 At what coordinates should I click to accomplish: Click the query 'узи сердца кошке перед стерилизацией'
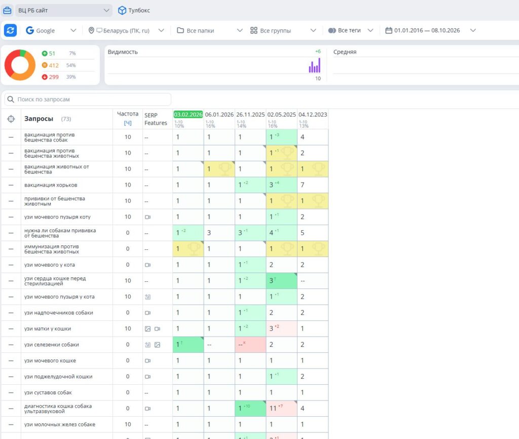point(55,281)
